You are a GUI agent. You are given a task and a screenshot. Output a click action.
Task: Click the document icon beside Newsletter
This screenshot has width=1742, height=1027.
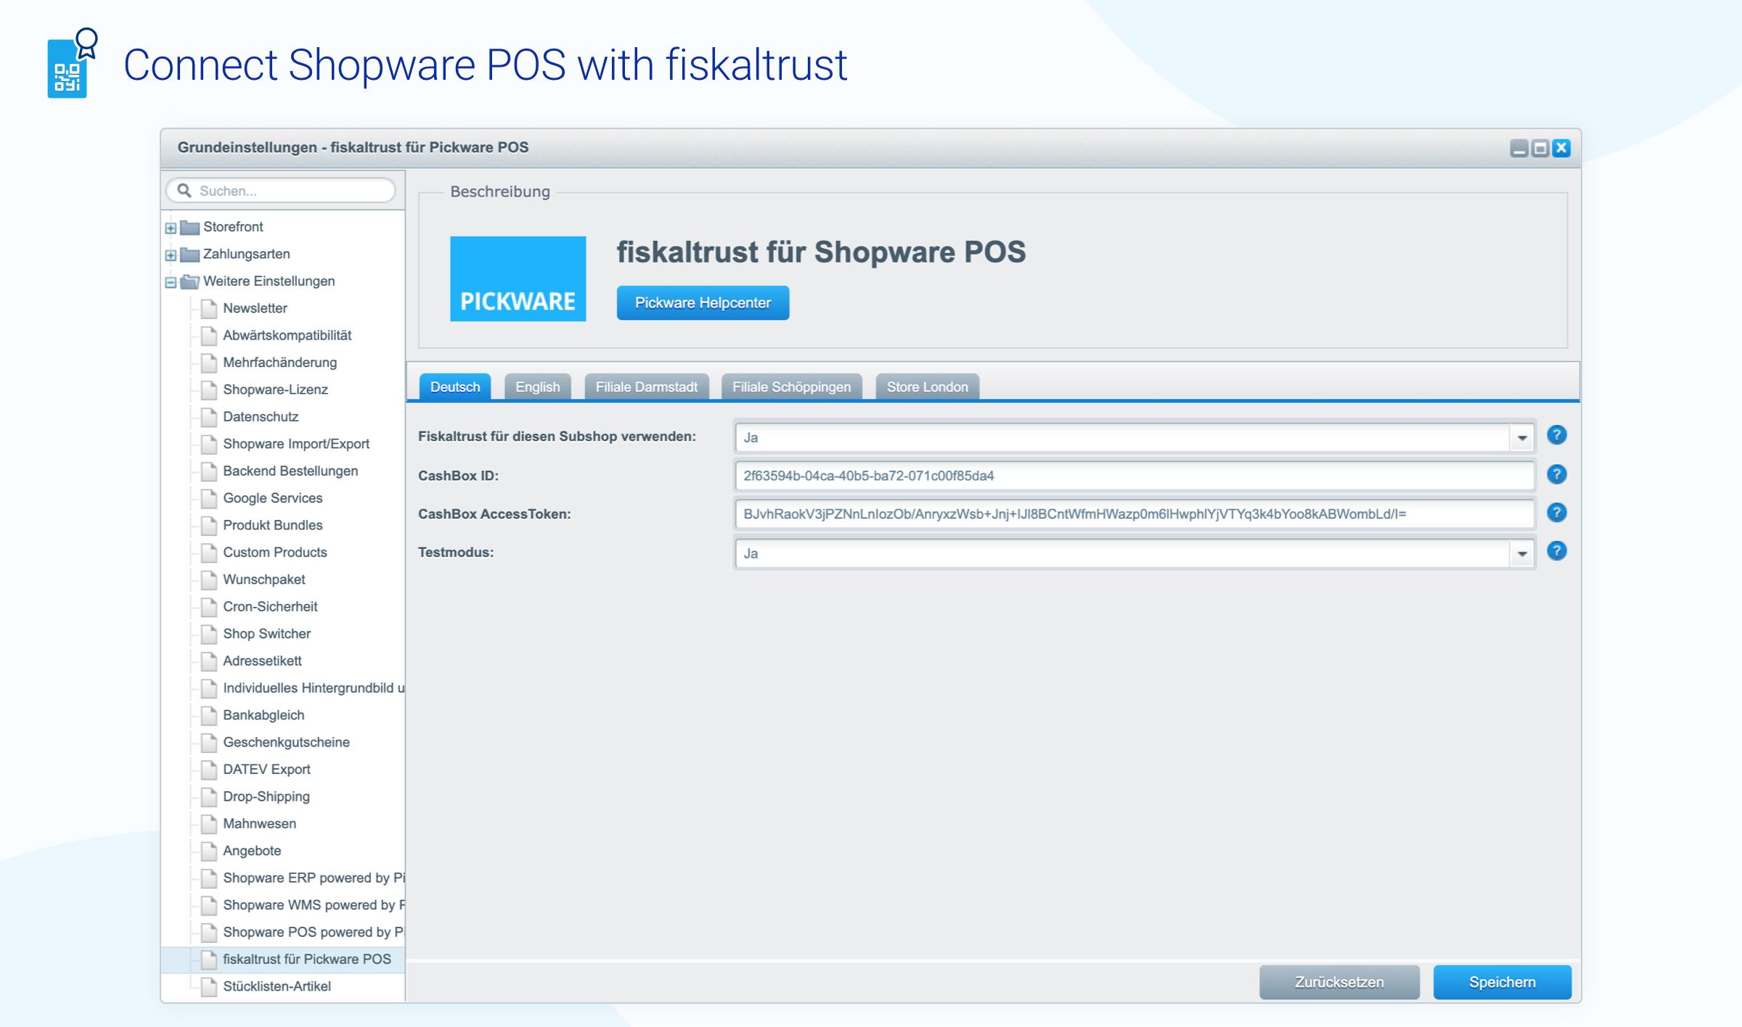click(209, 308)
